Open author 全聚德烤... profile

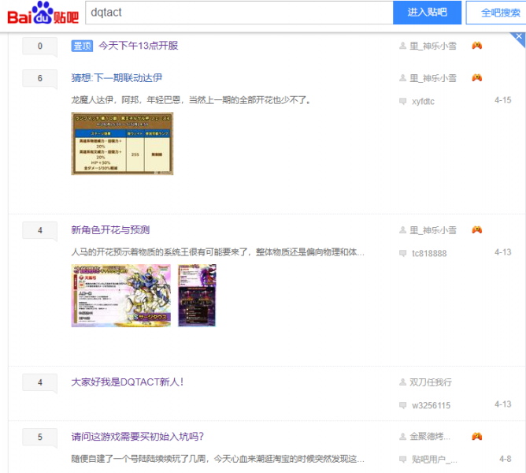[x=430, y=437]
